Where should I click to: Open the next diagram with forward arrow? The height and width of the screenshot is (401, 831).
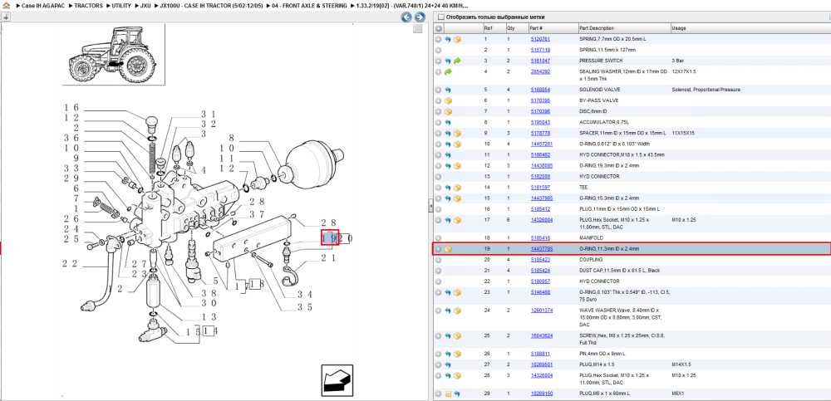[x=419, y=17]
